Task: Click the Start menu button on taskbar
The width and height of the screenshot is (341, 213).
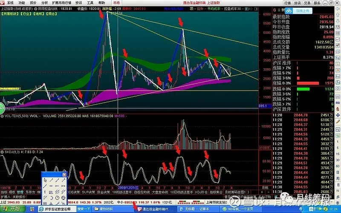Action: (12, 209)
